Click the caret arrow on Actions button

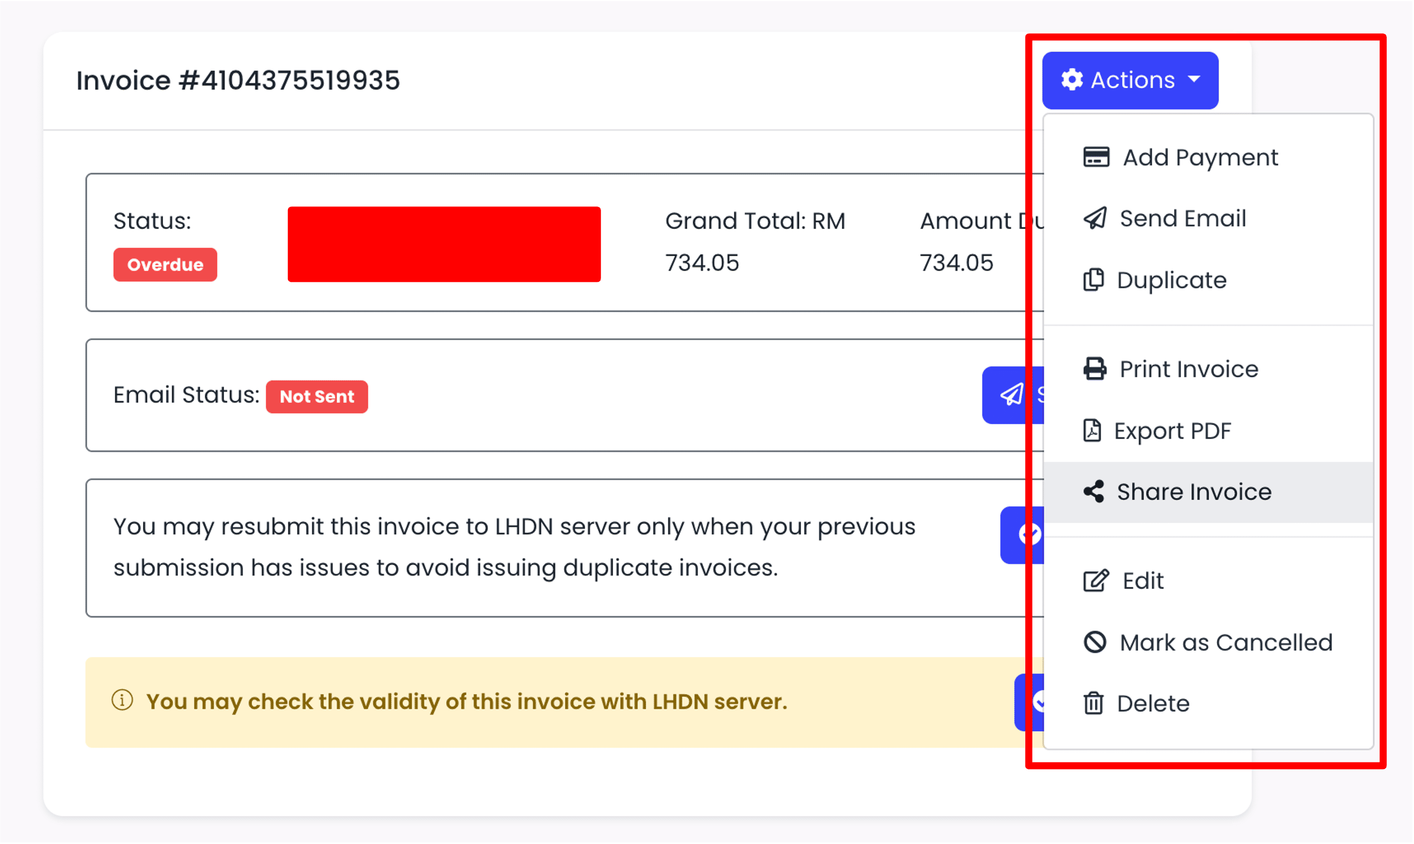point(1195,80)
